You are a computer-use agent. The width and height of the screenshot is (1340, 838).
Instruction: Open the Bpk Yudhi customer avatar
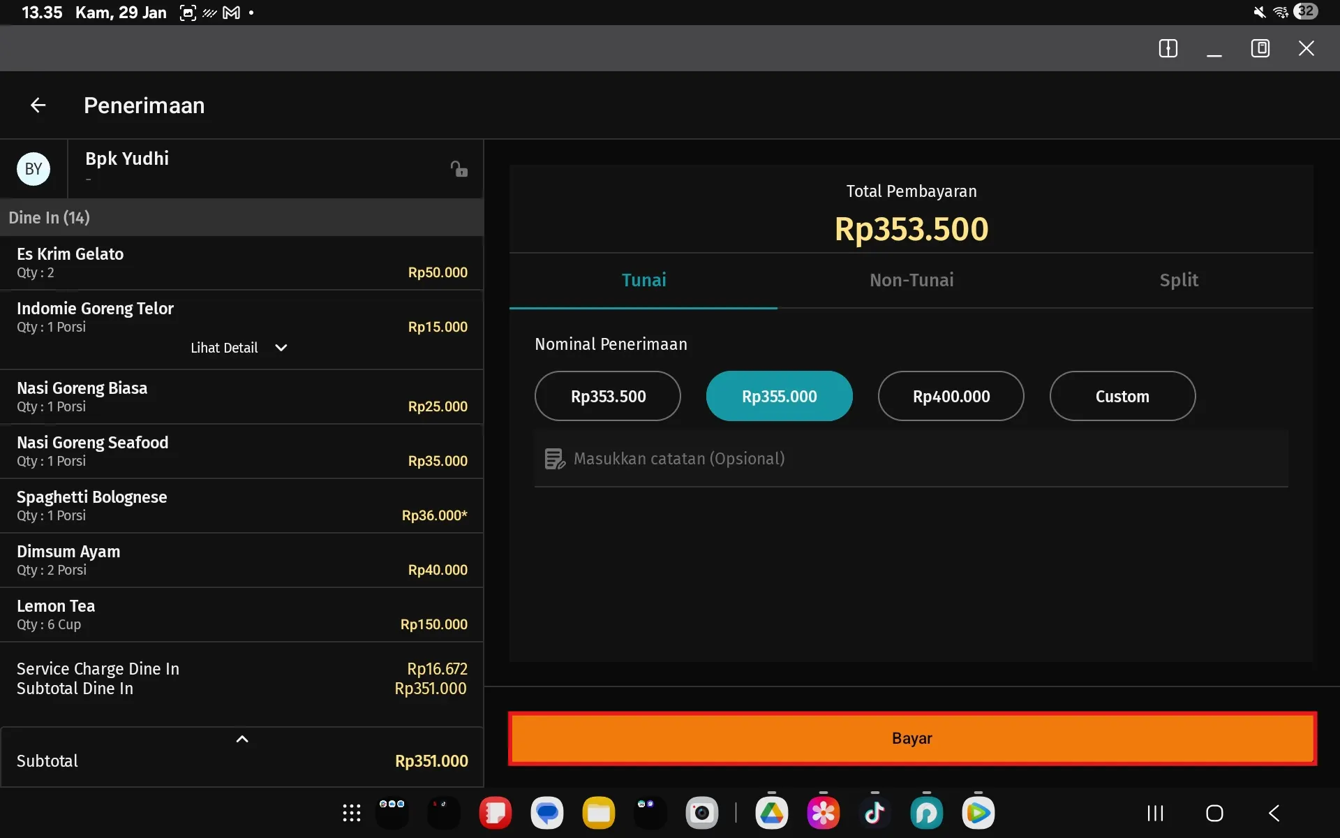[x=33, y=168]
